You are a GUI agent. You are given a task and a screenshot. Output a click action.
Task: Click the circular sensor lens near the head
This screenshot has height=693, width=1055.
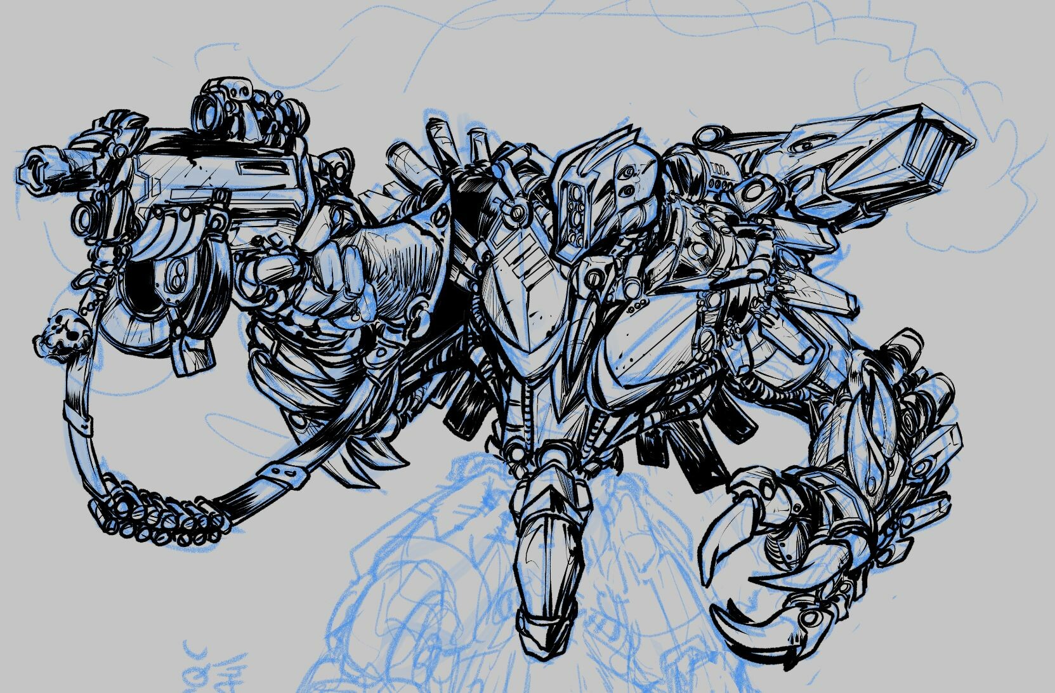[x=755, y=190]
